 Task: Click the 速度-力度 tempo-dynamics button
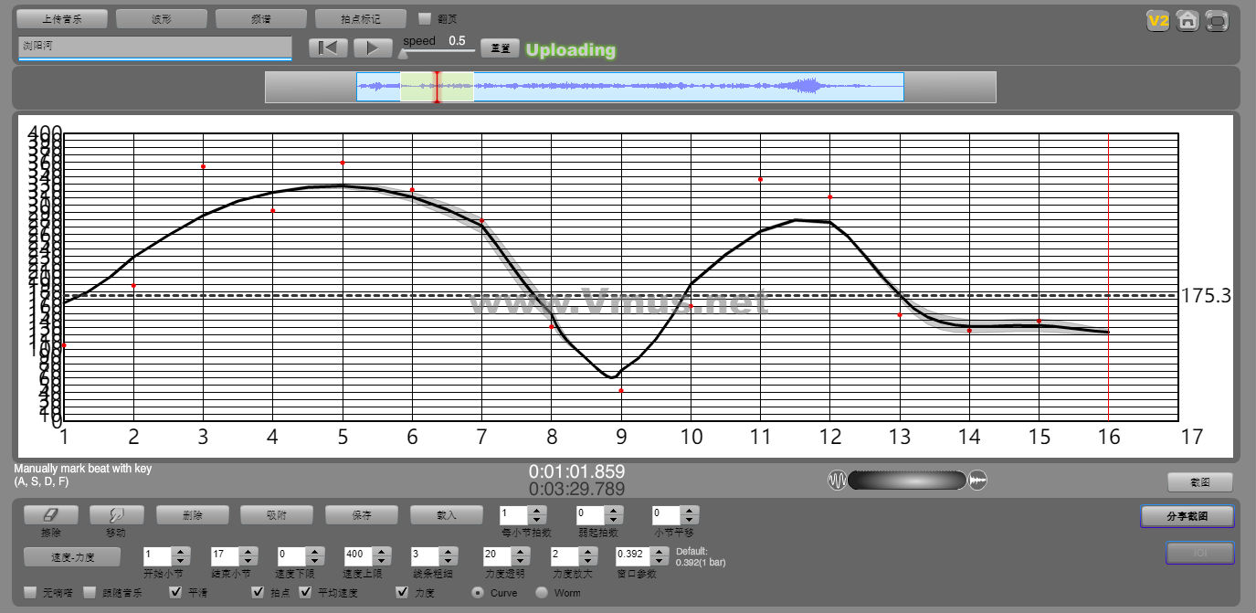click(72, 556)
